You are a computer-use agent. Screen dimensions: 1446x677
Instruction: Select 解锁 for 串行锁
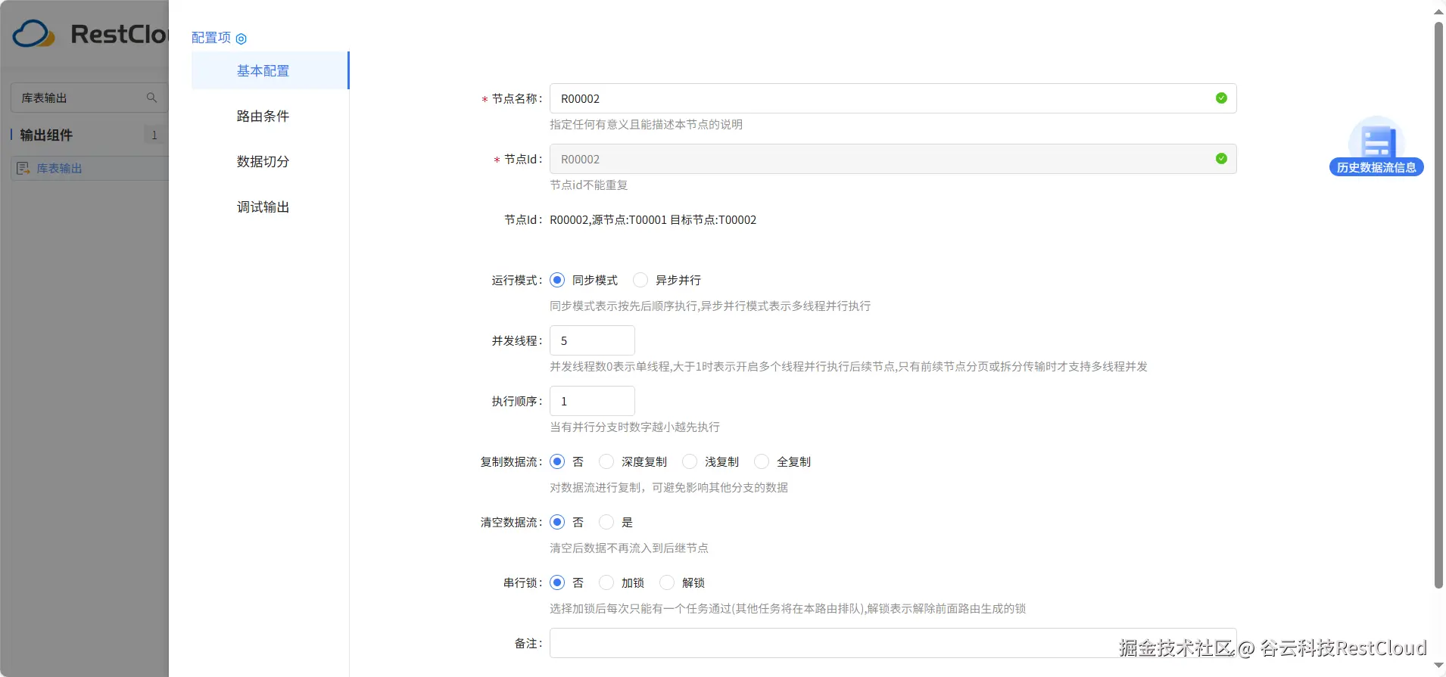coord(667,582)
